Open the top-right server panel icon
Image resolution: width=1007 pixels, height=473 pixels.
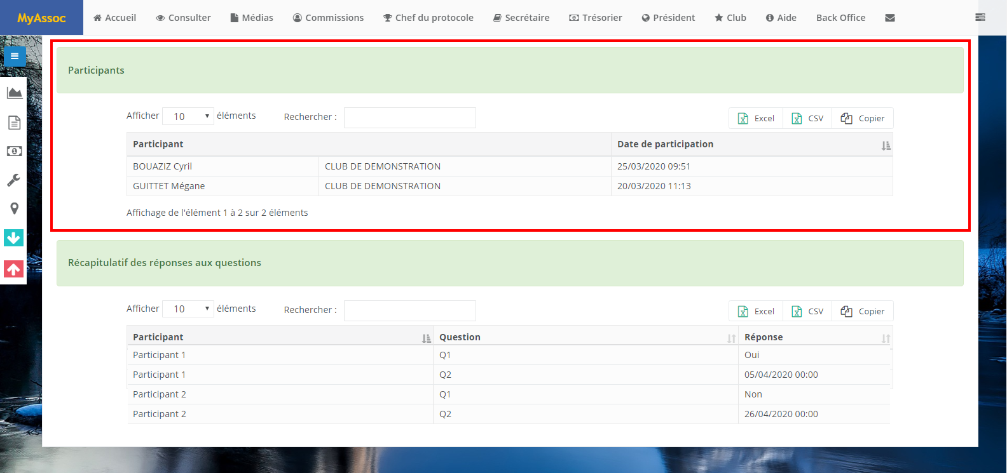tap(980, 18)
